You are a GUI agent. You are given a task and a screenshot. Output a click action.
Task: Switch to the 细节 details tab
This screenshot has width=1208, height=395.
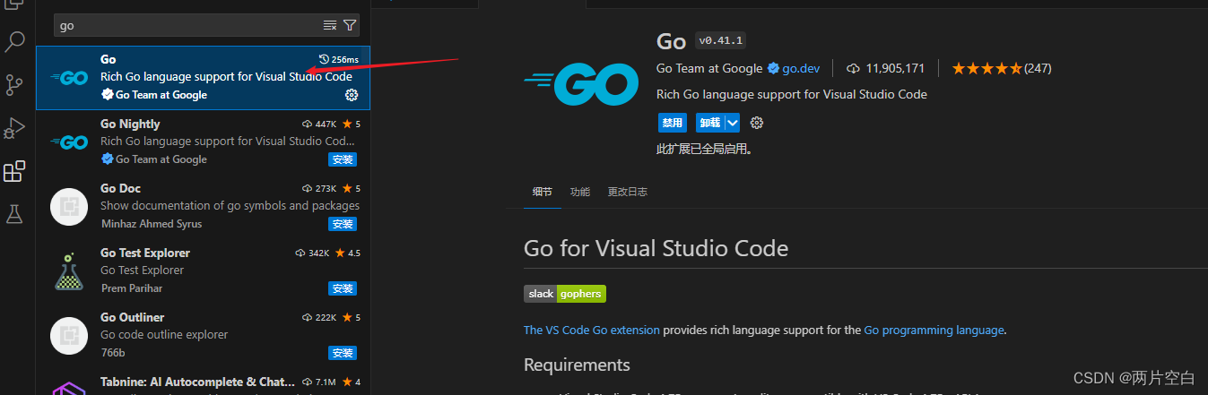coord(542,192)
